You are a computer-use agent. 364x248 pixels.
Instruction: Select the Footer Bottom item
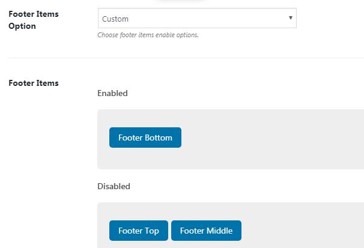[x=145, y=138]
